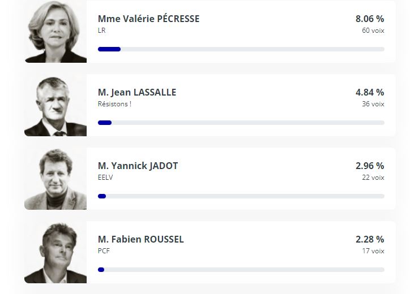The width and height of the screenshot is (410, 294).
Task: Click Jean Lassalle's portrait photo
Action: [x=55, y=105]
